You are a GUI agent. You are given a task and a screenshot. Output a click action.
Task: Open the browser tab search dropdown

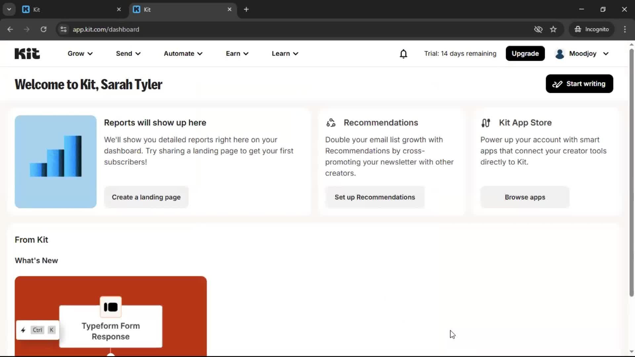[x=9, y=9]
